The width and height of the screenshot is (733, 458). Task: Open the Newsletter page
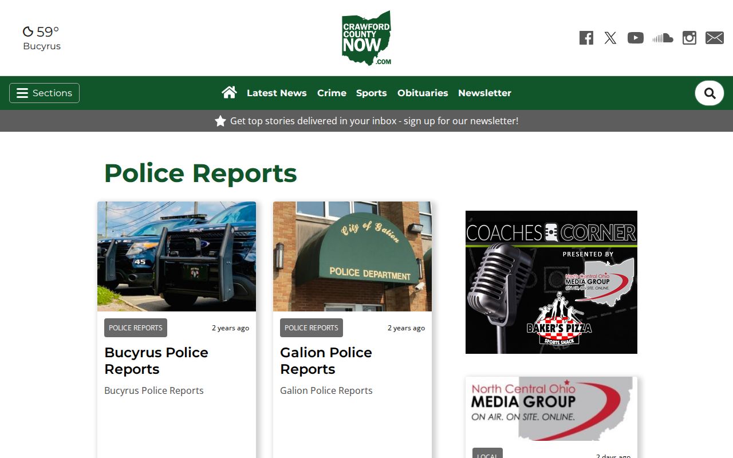pyautogui.click(x=484, y=93)
